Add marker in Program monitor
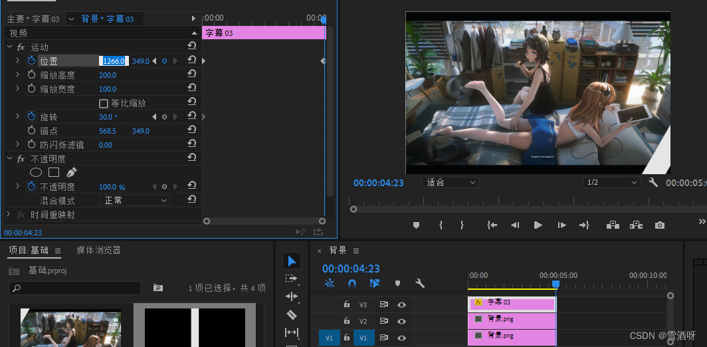The height and width of the screenshot is (347, 707). pyautogui.click(x=416, y=225)
